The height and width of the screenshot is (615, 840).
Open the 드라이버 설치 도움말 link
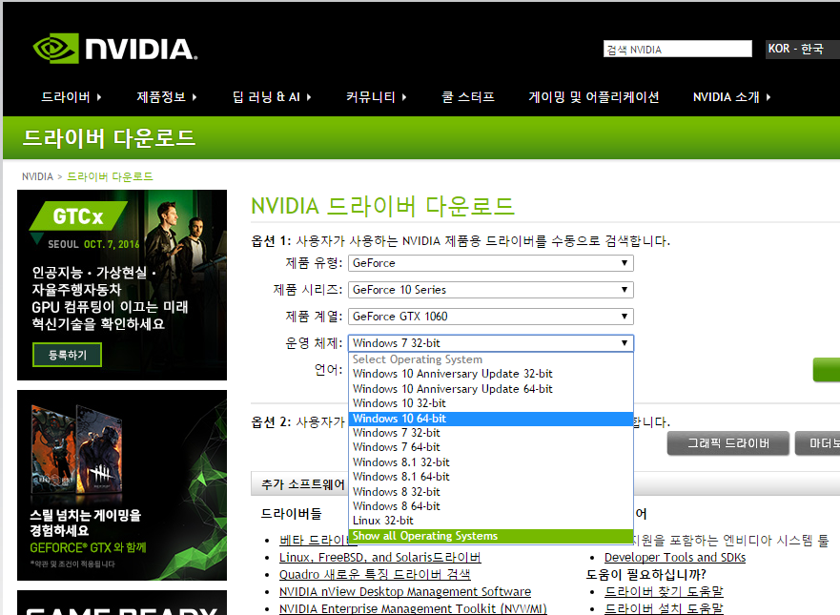point(664,608)
